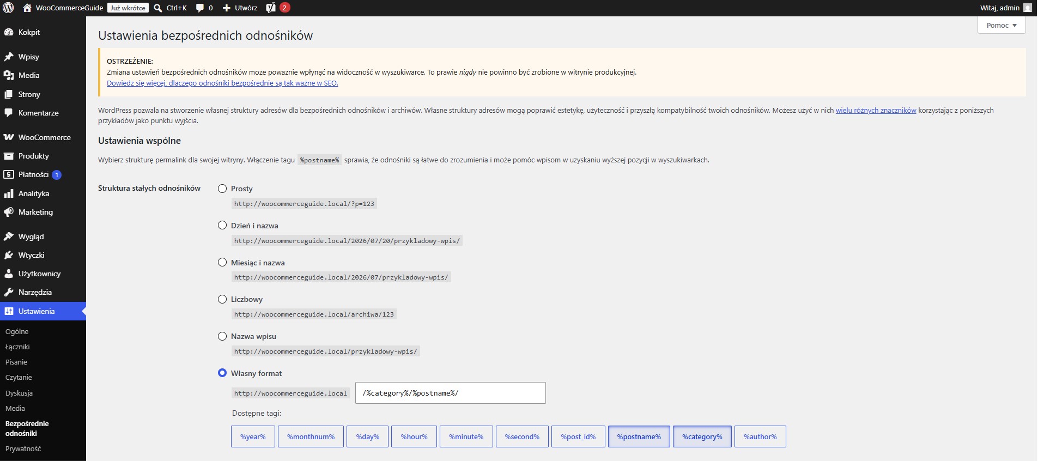Click the home icon beside WooCommerceGuide
The image size is (1038, 461).
(x=27, y=8)
